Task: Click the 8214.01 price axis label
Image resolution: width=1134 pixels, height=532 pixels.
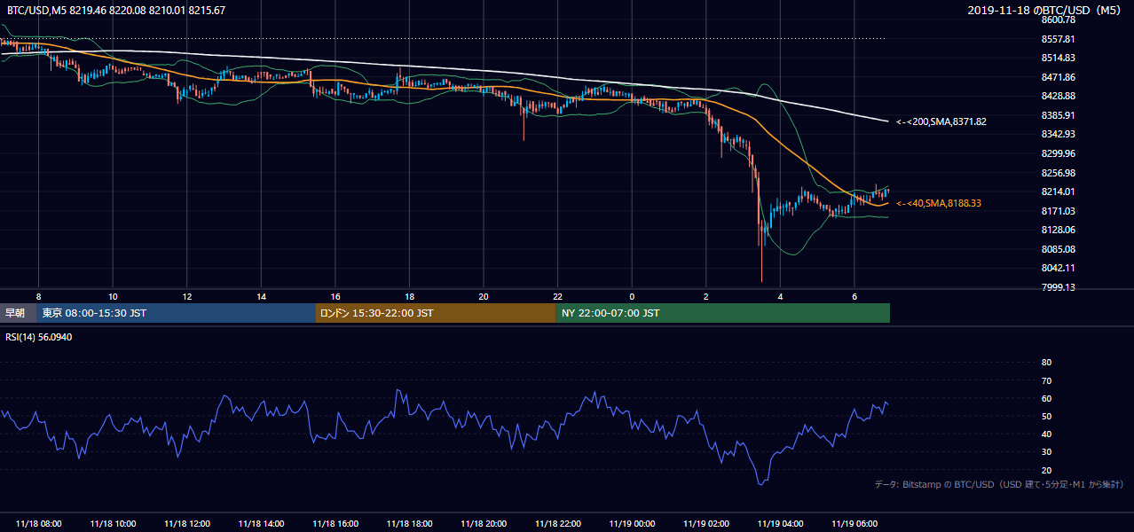Action: [1058, 192]
